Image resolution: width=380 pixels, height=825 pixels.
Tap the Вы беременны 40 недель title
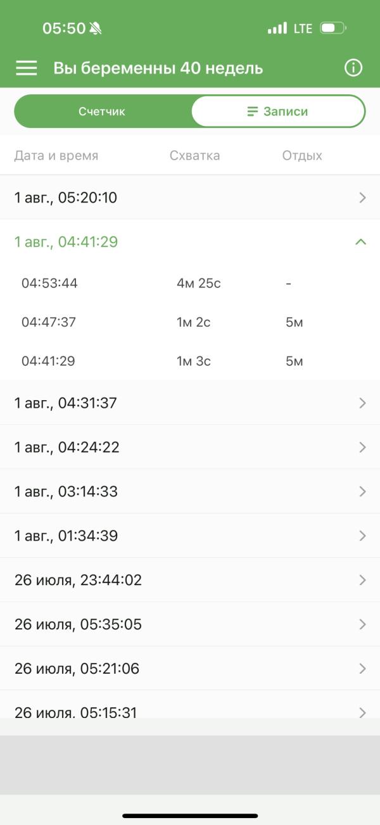(x=158, y=68)
